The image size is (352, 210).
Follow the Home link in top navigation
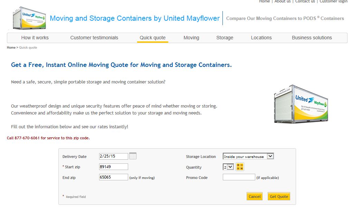[x=265, y=1]
